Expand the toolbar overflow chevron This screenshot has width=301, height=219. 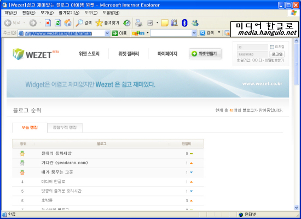click(219, 32)
